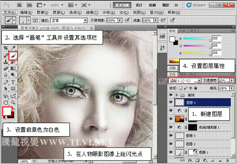Swap foreground and background colors

[14, 109]
